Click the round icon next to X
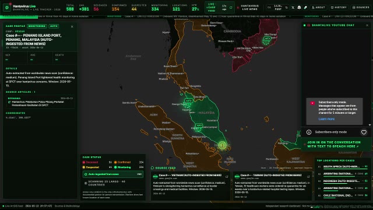This screenshot has height=210, width=373. click(x=299, y=8)
